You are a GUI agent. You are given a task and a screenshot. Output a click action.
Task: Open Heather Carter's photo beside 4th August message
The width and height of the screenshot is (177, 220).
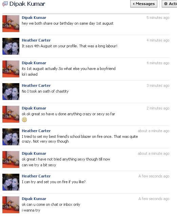click(x=11, y=46)
